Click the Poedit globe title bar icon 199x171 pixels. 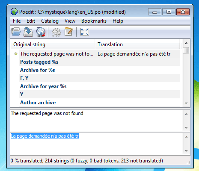(14, 12)
